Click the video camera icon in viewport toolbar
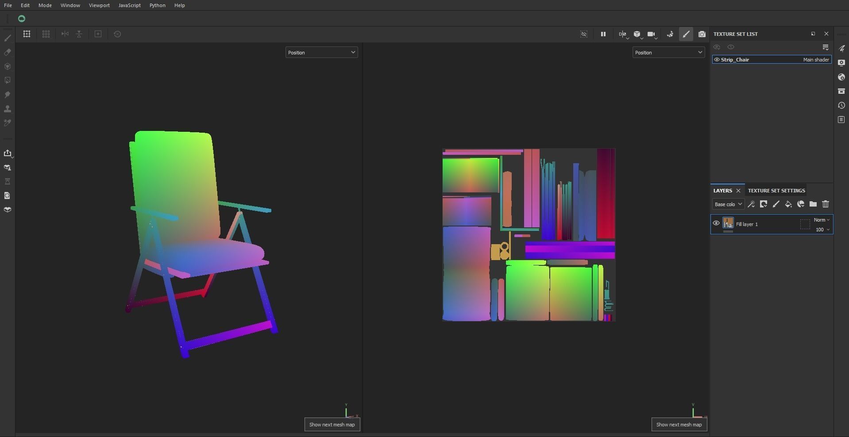Viewport: 849px width, 437px height. tap(651, 34)
